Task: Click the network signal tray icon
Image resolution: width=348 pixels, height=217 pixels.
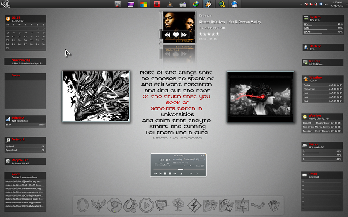Action: pos(326,4)
